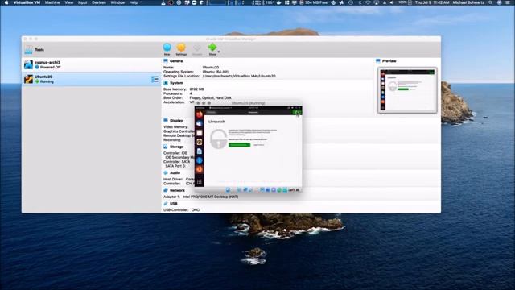
Task: Open the Help menu in the menu bar
Action: [134, 2]
